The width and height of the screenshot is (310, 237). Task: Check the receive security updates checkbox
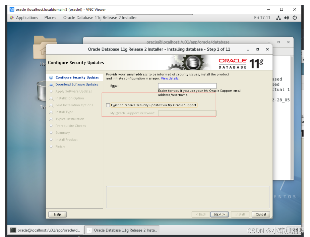pos(108,105)
